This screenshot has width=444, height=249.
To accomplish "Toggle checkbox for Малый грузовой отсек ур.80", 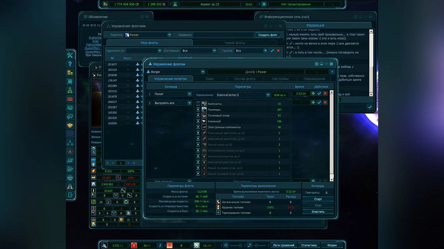I will (x=198, y=174).
